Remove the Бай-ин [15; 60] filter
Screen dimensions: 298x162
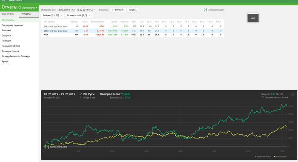coord(61,15)
